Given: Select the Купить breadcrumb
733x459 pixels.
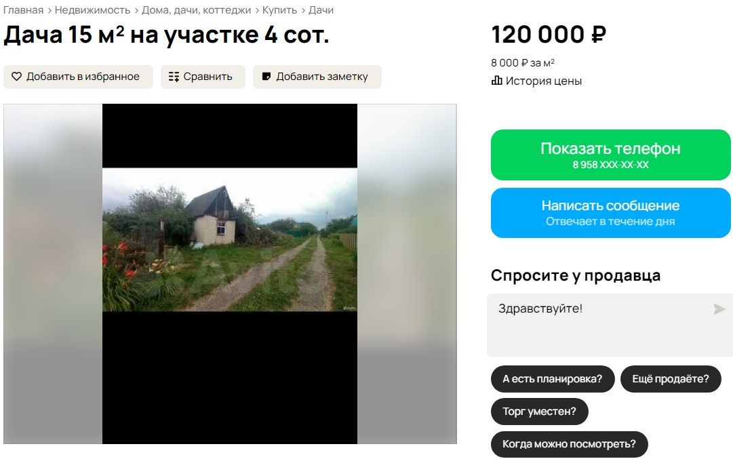Looking at the screenshot, I should 279,9.
